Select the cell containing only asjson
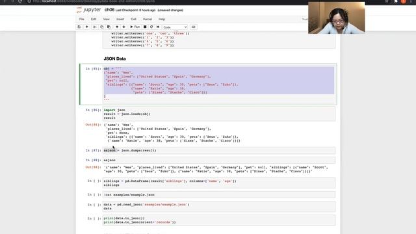Screen dimensions: 416x234 219,161
